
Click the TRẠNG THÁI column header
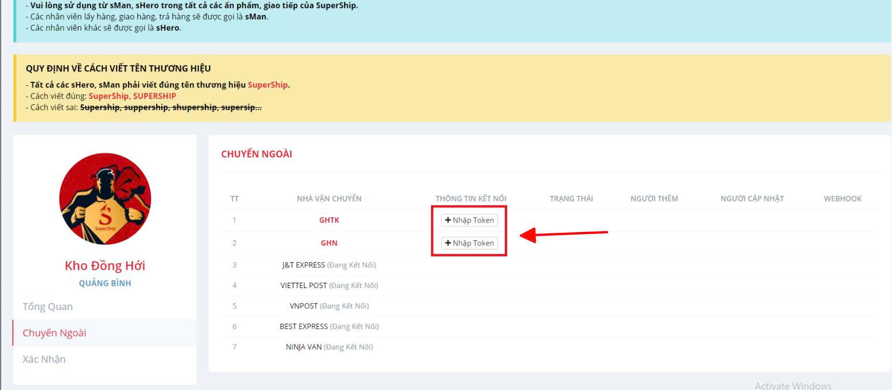click(x=571, y=199)
